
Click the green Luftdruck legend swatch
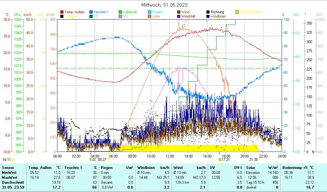coord(120,12)
